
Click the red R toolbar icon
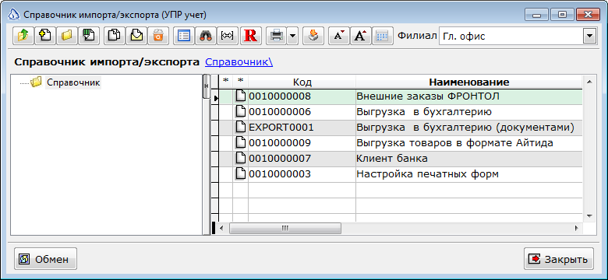click(x=251, y=36)
